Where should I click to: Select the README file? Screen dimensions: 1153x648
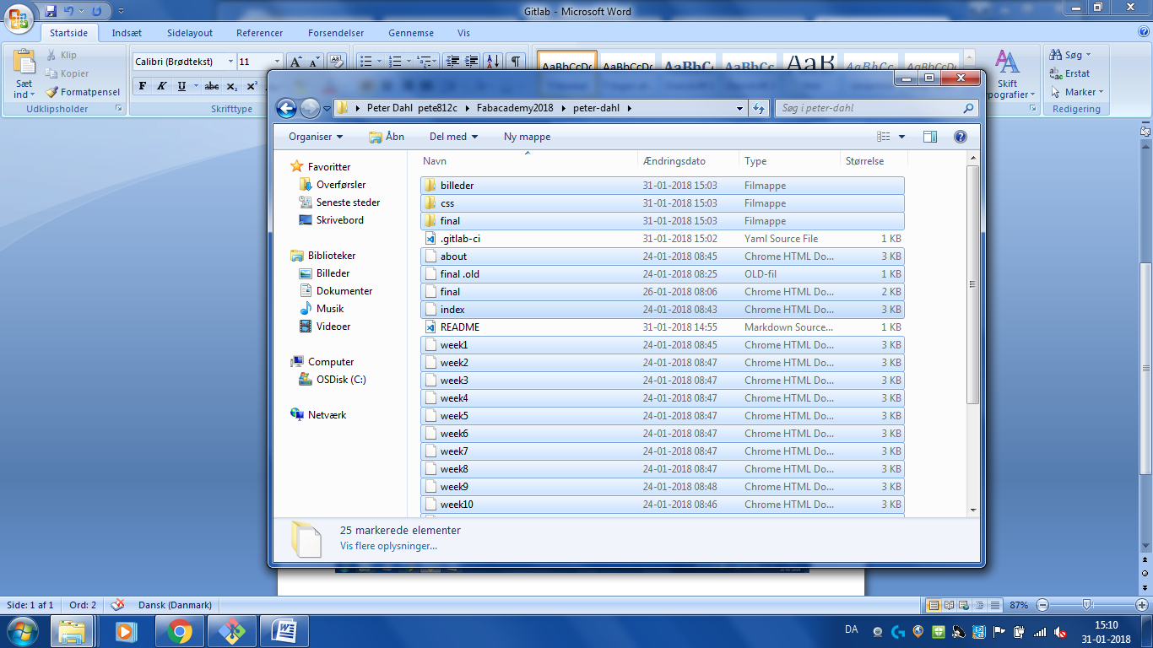pos(662,327)
